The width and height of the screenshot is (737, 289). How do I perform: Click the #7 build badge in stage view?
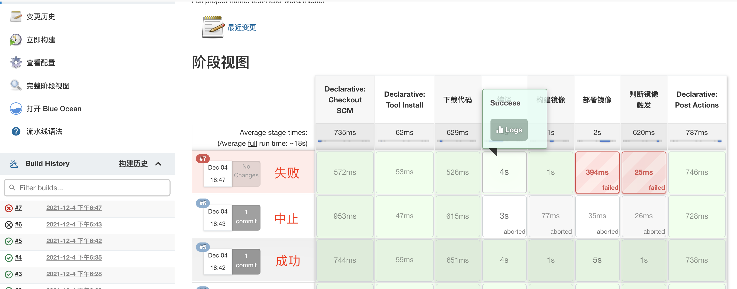(203, 158)
